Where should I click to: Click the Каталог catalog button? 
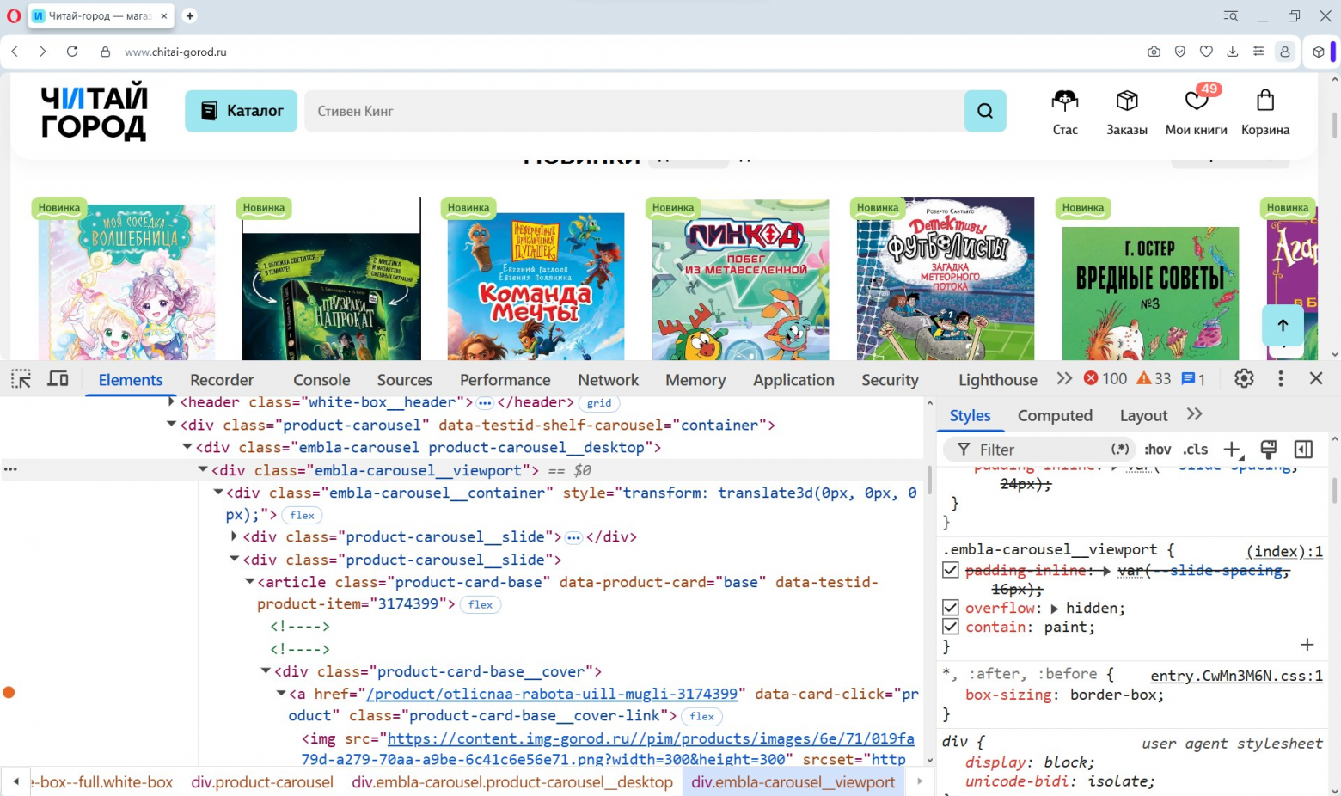(x=241, y=111)
